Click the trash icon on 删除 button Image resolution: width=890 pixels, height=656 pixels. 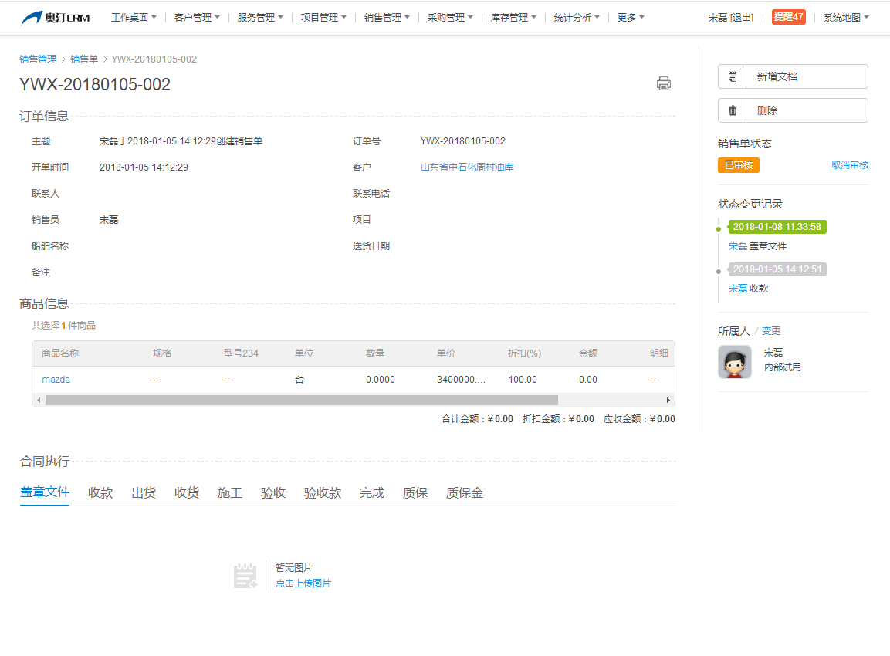pos(733,110)
